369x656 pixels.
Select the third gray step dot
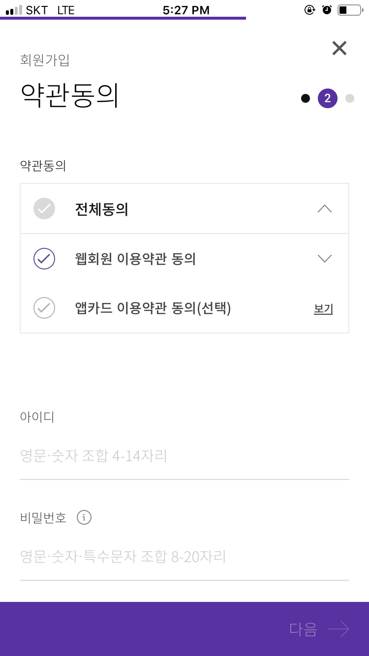[350, 98]
